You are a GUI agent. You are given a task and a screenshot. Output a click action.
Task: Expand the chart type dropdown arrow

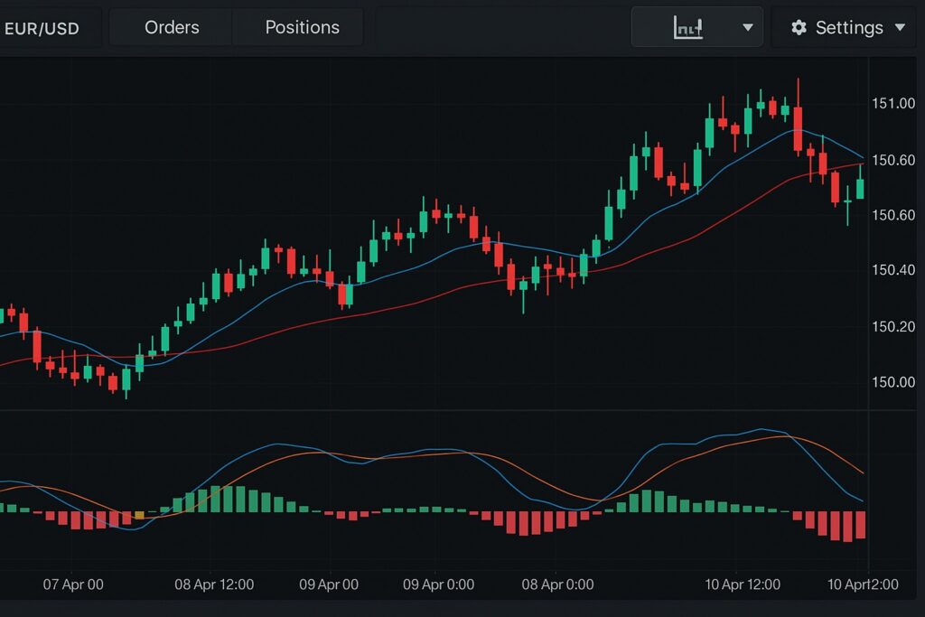coord(748,28)
